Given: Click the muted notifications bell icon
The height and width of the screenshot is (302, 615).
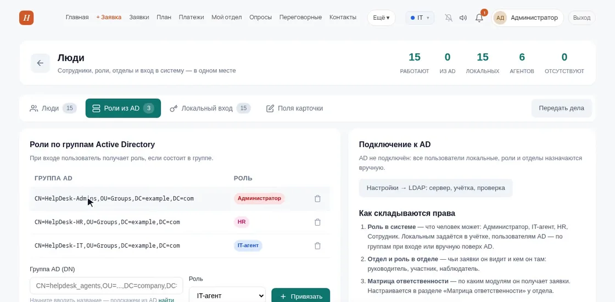Looking at the screenshot, I should click(449, 18).
